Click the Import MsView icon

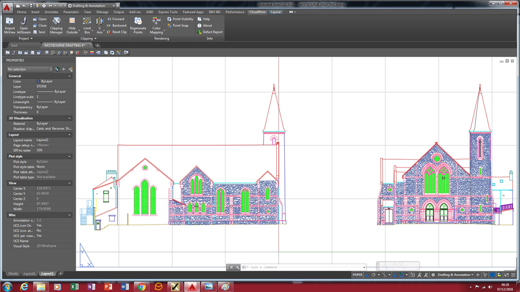click(9, 22)
